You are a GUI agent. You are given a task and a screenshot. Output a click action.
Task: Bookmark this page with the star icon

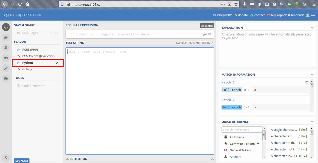[x=236, y=4]
